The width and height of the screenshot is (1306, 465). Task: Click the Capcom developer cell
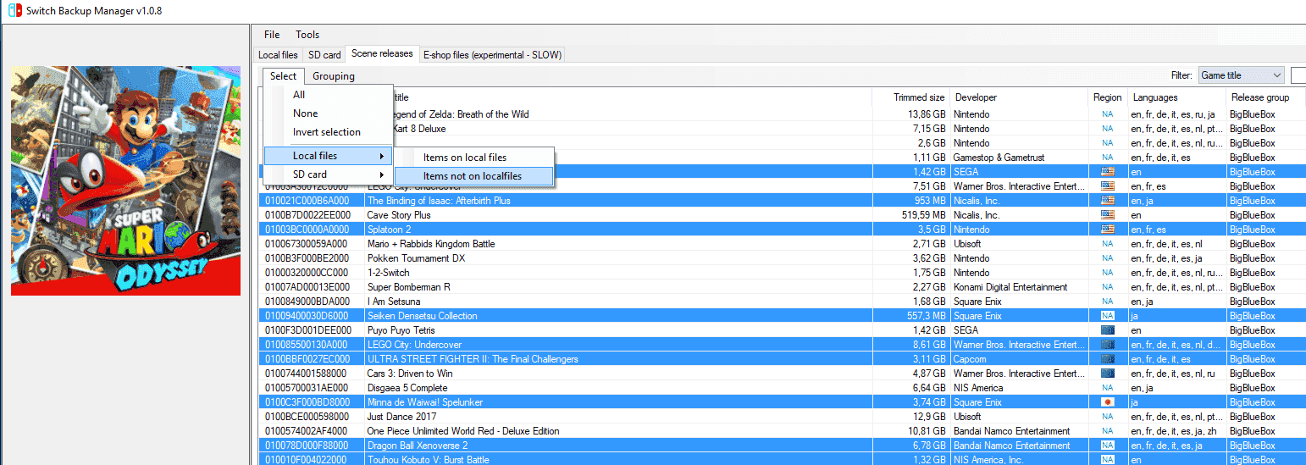[x=1019, y=359]
